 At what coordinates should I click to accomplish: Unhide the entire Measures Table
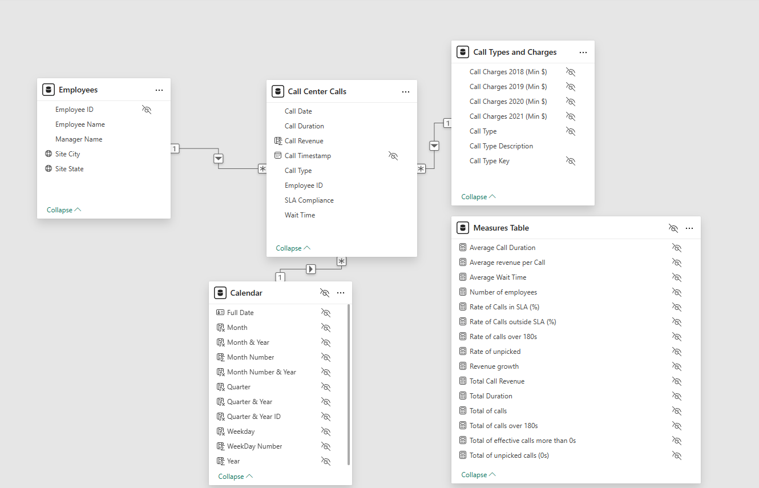coord(673,228)
